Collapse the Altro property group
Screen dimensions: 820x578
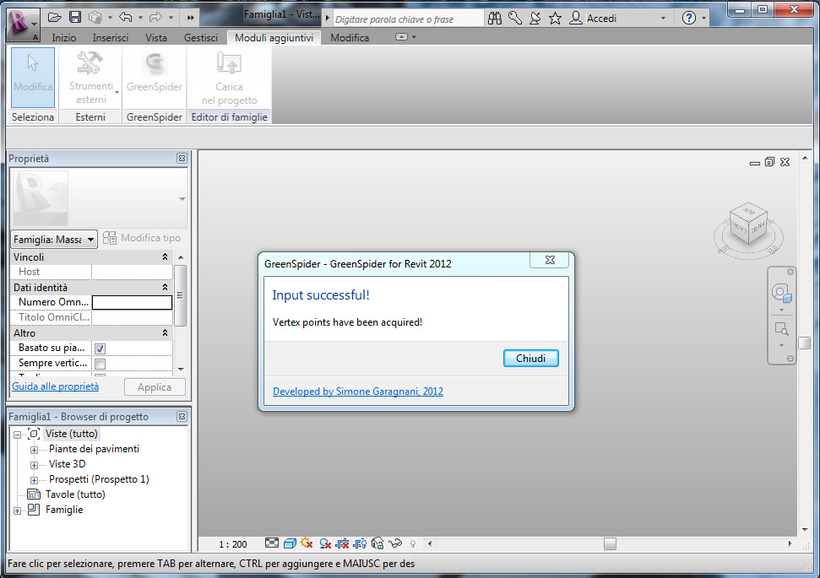click(165, 333)
